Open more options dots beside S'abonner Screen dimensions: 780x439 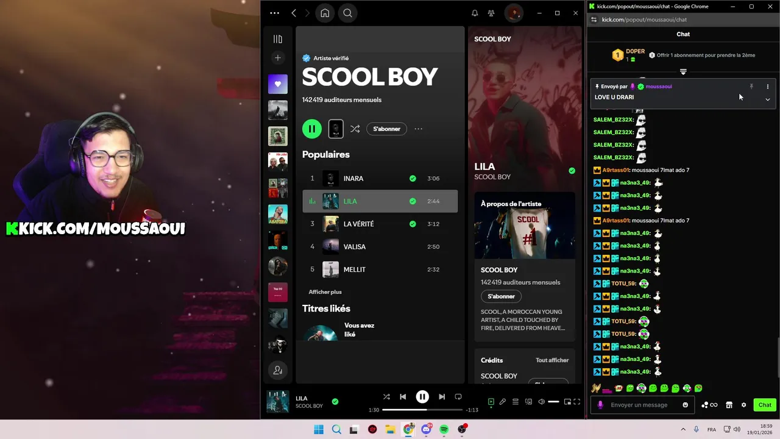(x=418, y=129)
